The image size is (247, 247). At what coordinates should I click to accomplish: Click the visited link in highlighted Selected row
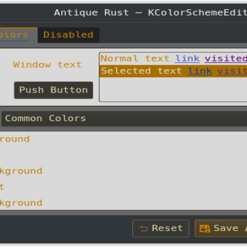(232, 71)
